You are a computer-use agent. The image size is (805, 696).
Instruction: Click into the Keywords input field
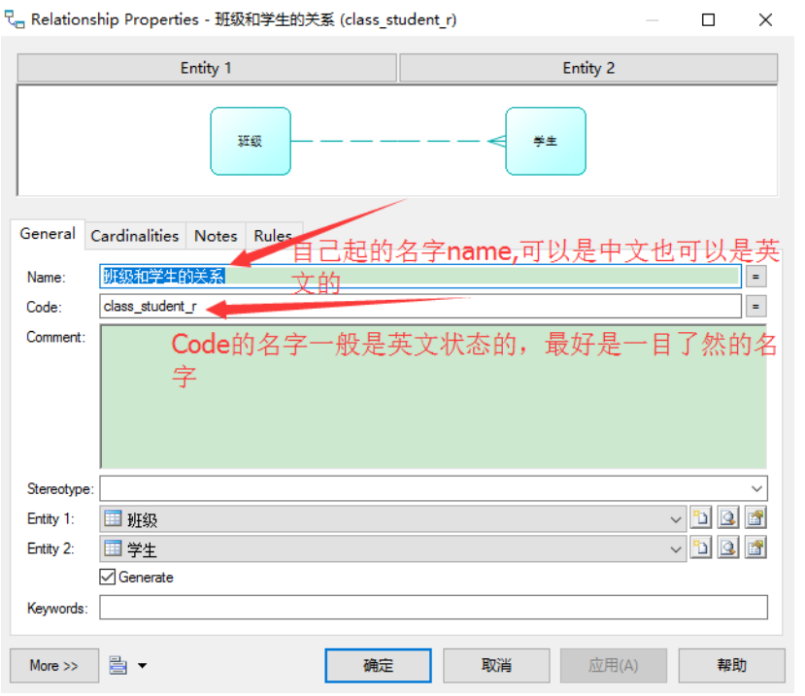[x=433, y=608]
